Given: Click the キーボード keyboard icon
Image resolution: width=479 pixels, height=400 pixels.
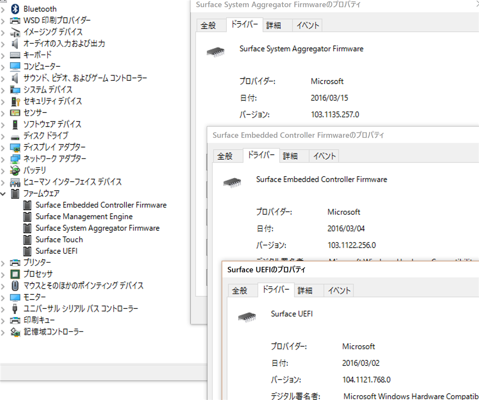Looking at the screenshot, I should [15, 55].
